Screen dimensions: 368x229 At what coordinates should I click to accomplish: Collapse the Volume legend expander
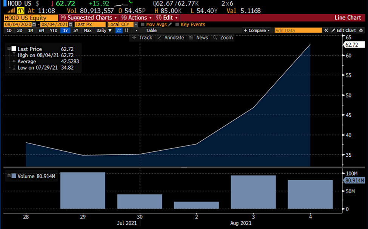[9, 176]
